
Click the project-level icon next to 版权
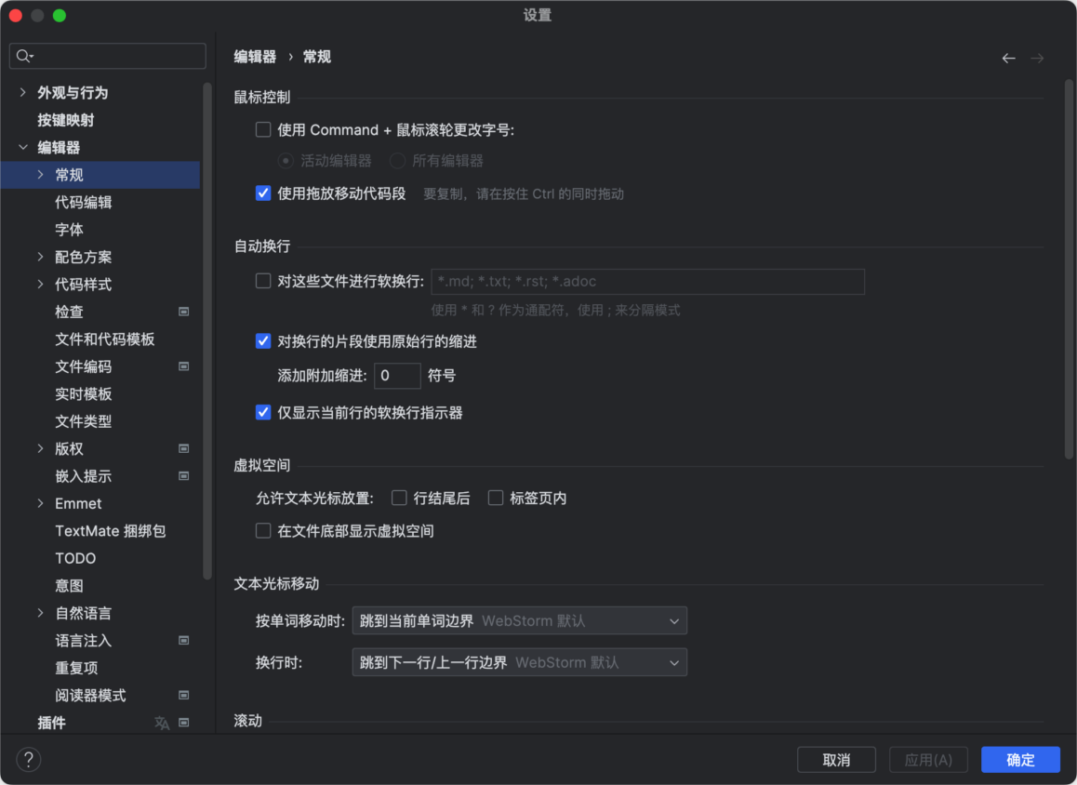pyautogui.click(x=183, y=448)
